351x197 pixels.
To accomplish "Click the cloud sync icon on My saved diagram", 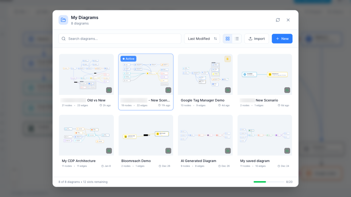I will (287, 150).
